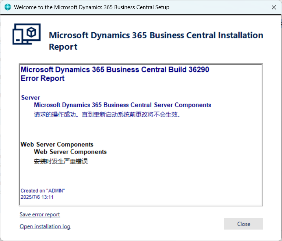Close the setup window with X
This screenshot has height=241, width=282.
[274, 7]
